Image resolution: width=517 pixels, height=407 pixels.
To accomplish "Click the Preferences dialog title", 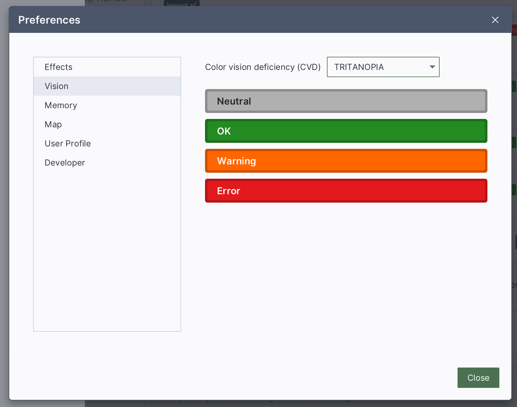I will 49,20.
